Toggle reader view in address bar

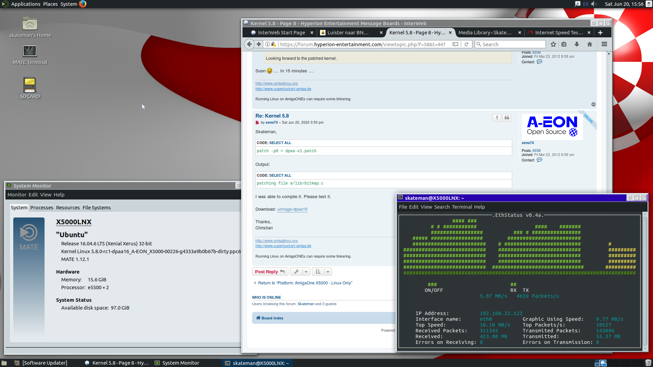pyautogui.click(x=455, y=44)
